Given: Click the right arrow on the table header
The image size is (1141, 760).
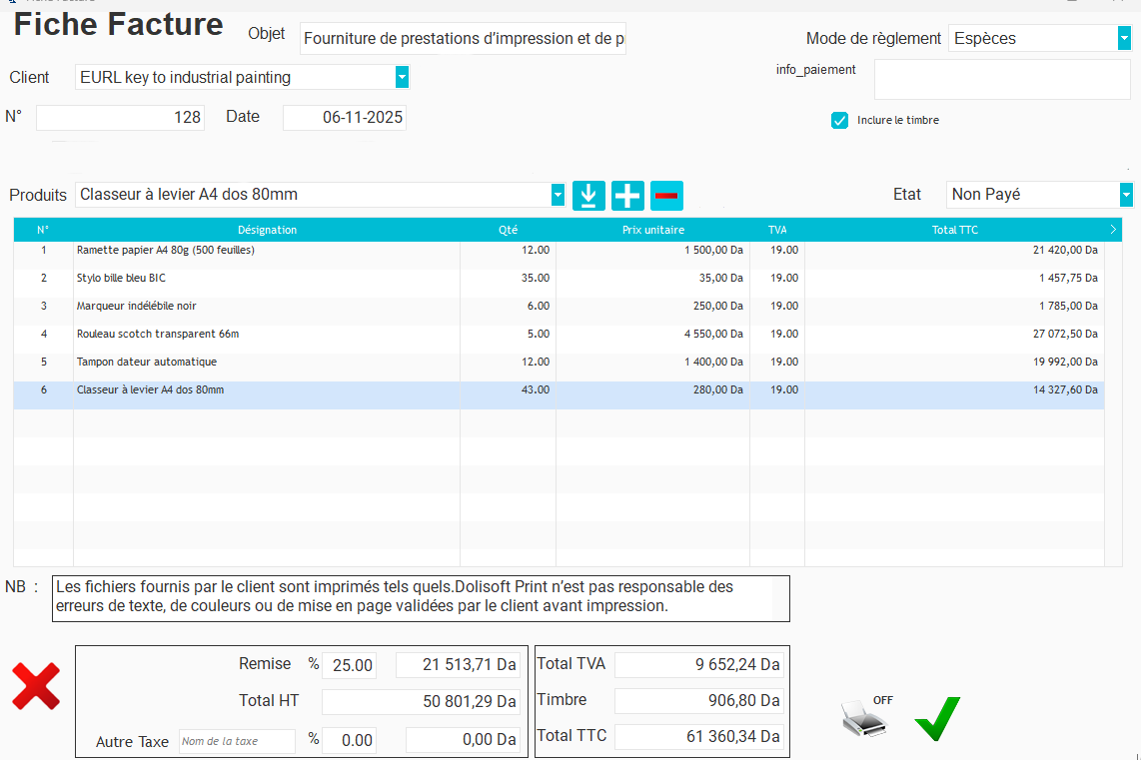Looking at the screenshot, I should pos(1112,229).
